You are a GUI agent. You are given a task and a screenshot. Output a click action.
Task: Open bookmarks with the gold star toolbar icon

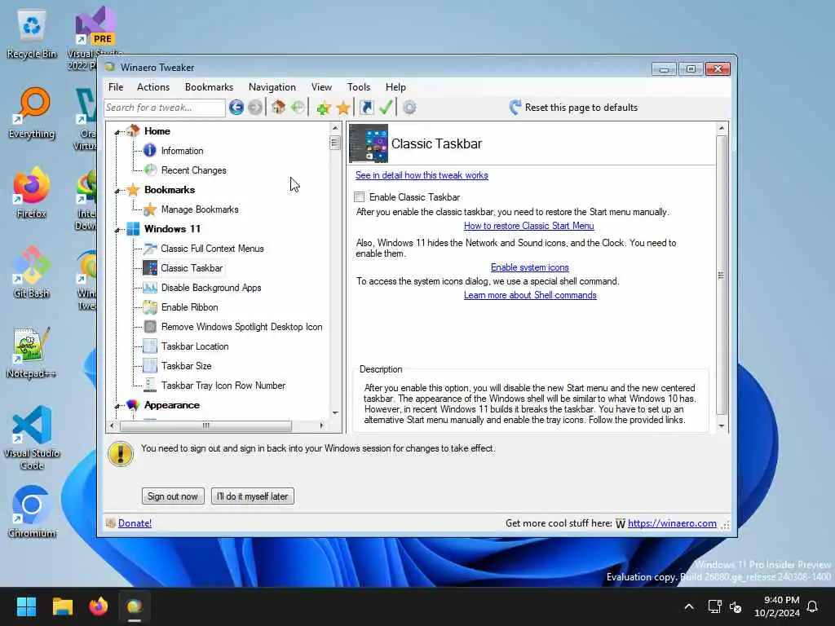[x=343, y=108]
